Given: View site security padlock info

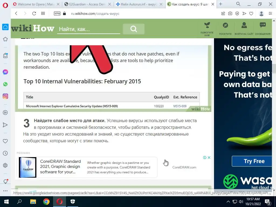Looking at the screenshot, I should [64, 13].
